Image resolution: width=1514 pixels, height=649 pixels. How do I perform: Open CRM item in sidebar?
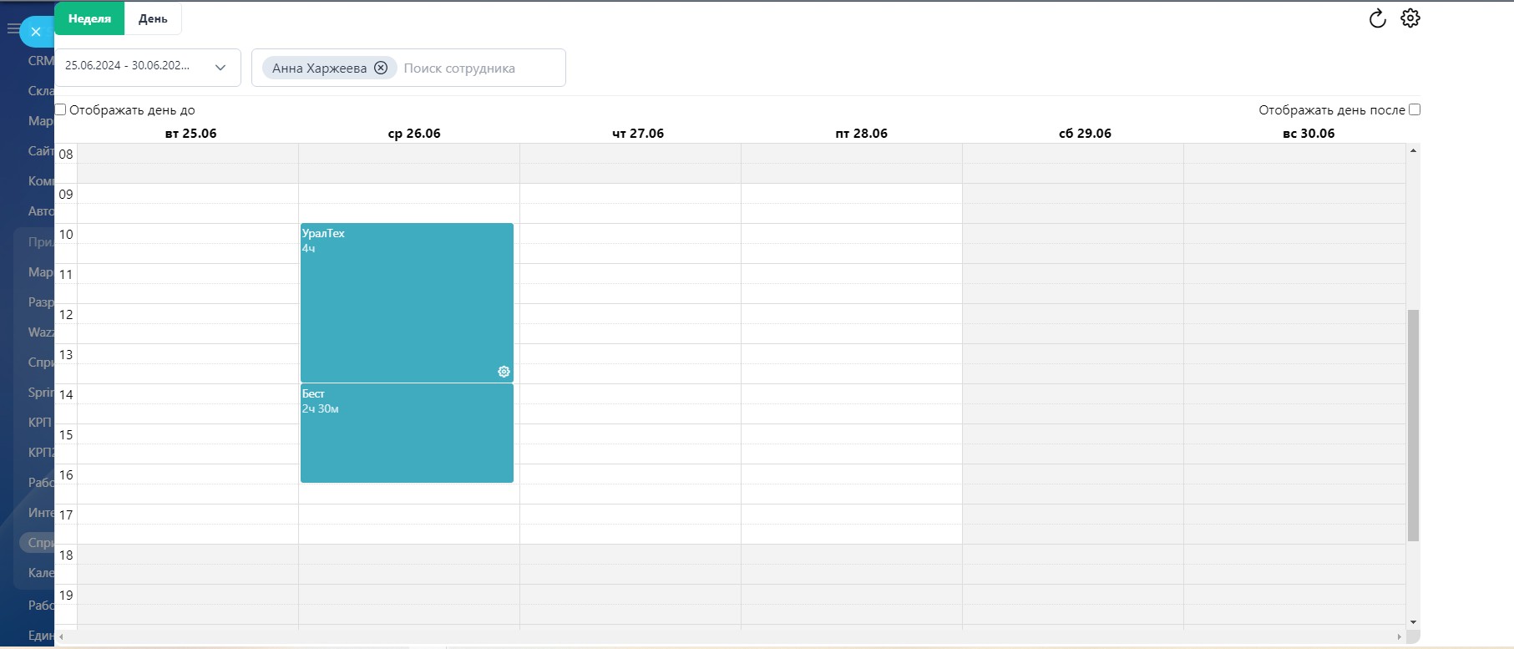[40, 61]
